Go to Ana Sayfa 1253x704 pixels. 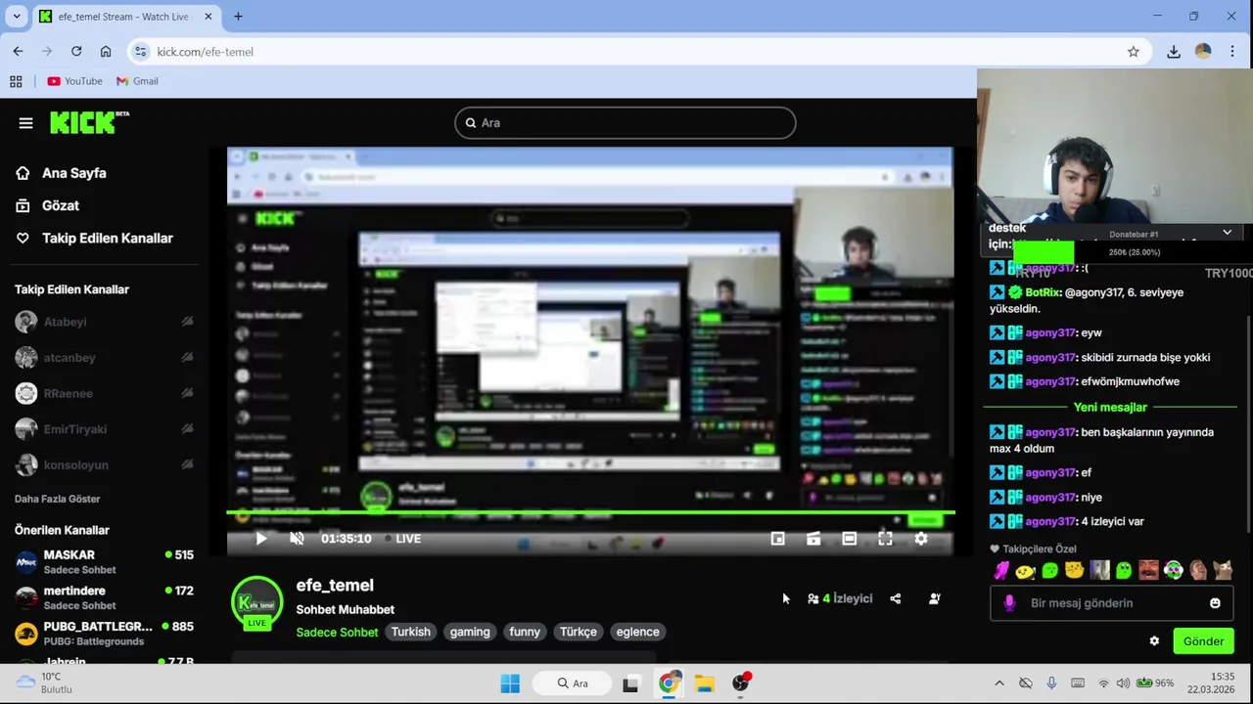(x=61, y=173)
